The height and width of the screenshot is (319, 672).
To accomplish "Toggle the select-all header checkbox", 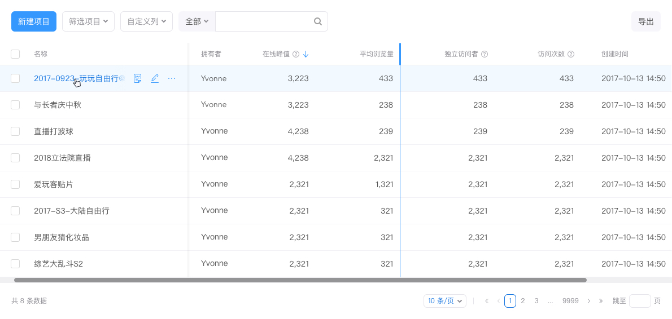I will (15, 54).
